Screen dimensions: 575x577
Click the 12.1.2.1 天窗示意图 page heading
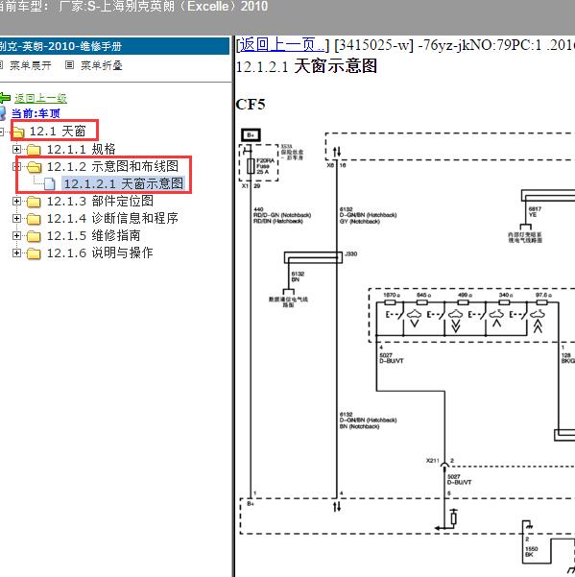(x=306, y=66)
